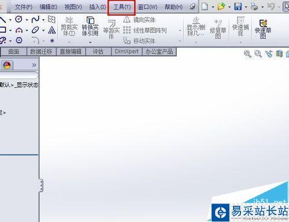Click the 剪裁实体 trim entities tool
Viewport: 289px width, 222px height.
click(69, 27)
